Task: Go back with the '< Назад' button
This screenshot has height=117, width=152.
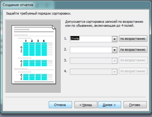Action: [x=86, y=105]
